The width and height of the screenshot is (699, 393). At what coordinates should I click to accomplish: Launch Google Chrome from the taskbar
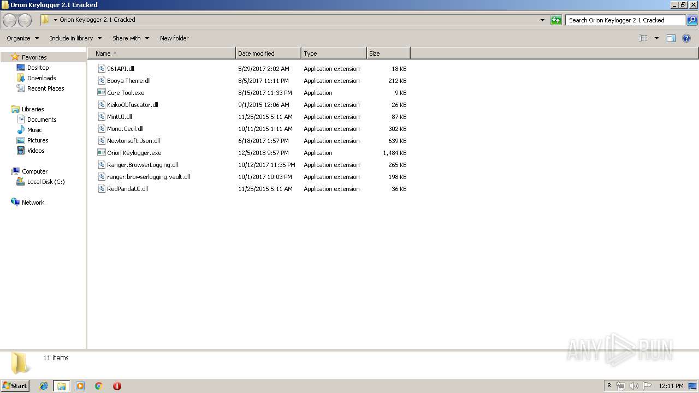(99, 386)
